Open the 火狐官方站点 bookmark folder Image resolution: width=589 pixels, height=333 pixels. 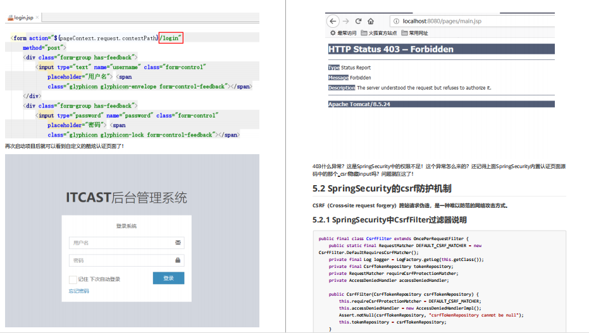pyautogui.click(x=378, y=33)
